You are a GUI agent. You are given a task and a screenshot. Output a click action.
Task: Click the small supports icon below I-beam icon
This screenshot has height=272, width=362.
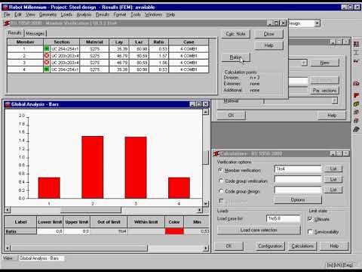(356, 61)
